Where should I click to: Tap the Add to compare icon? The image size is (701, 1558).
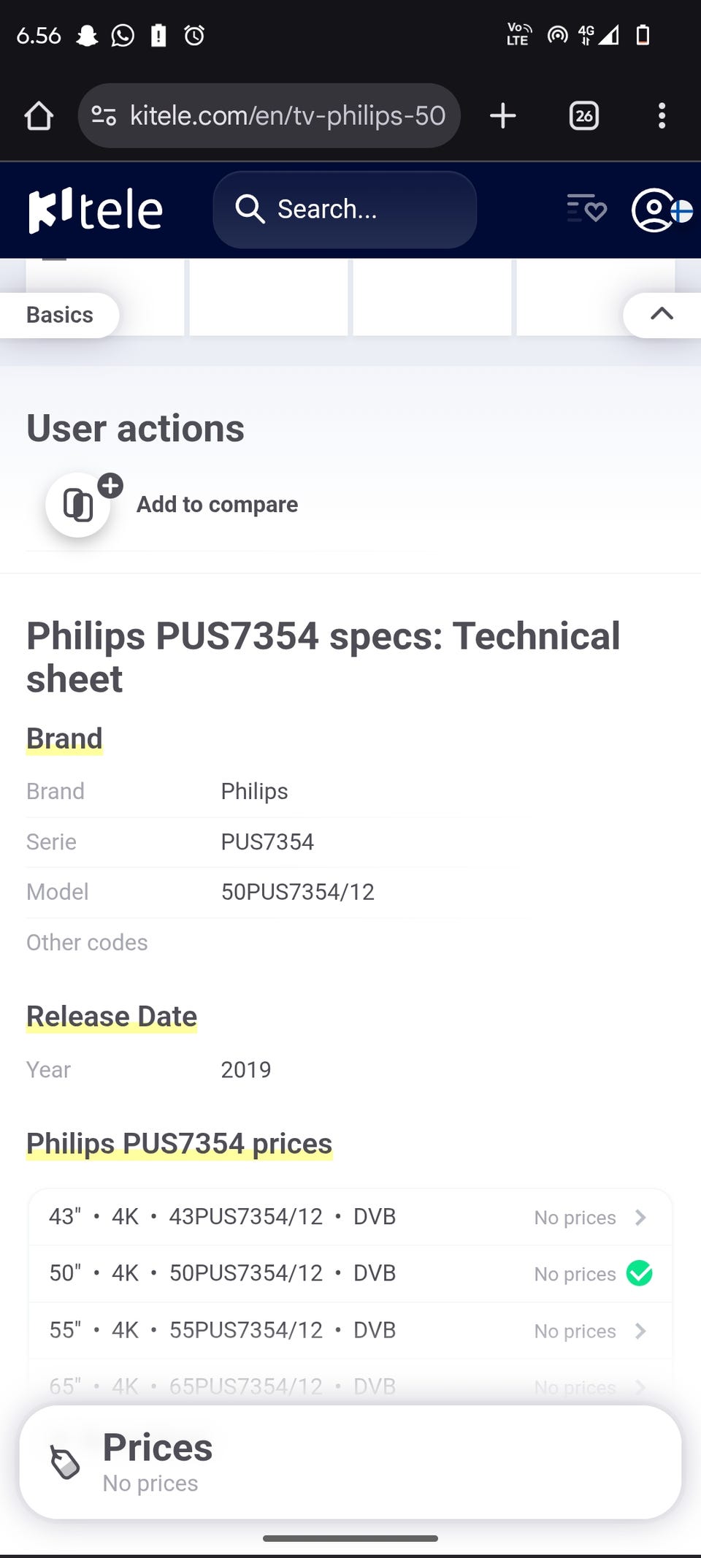click(79, 505)
